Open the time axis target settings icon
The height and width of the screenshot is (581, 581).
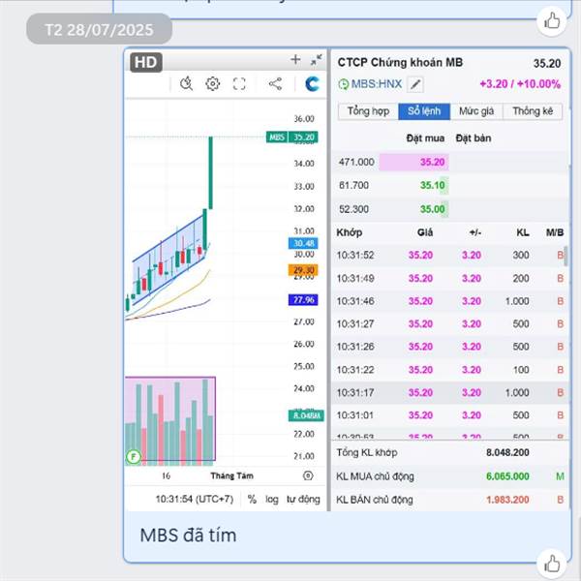click(x=308, y=475)
